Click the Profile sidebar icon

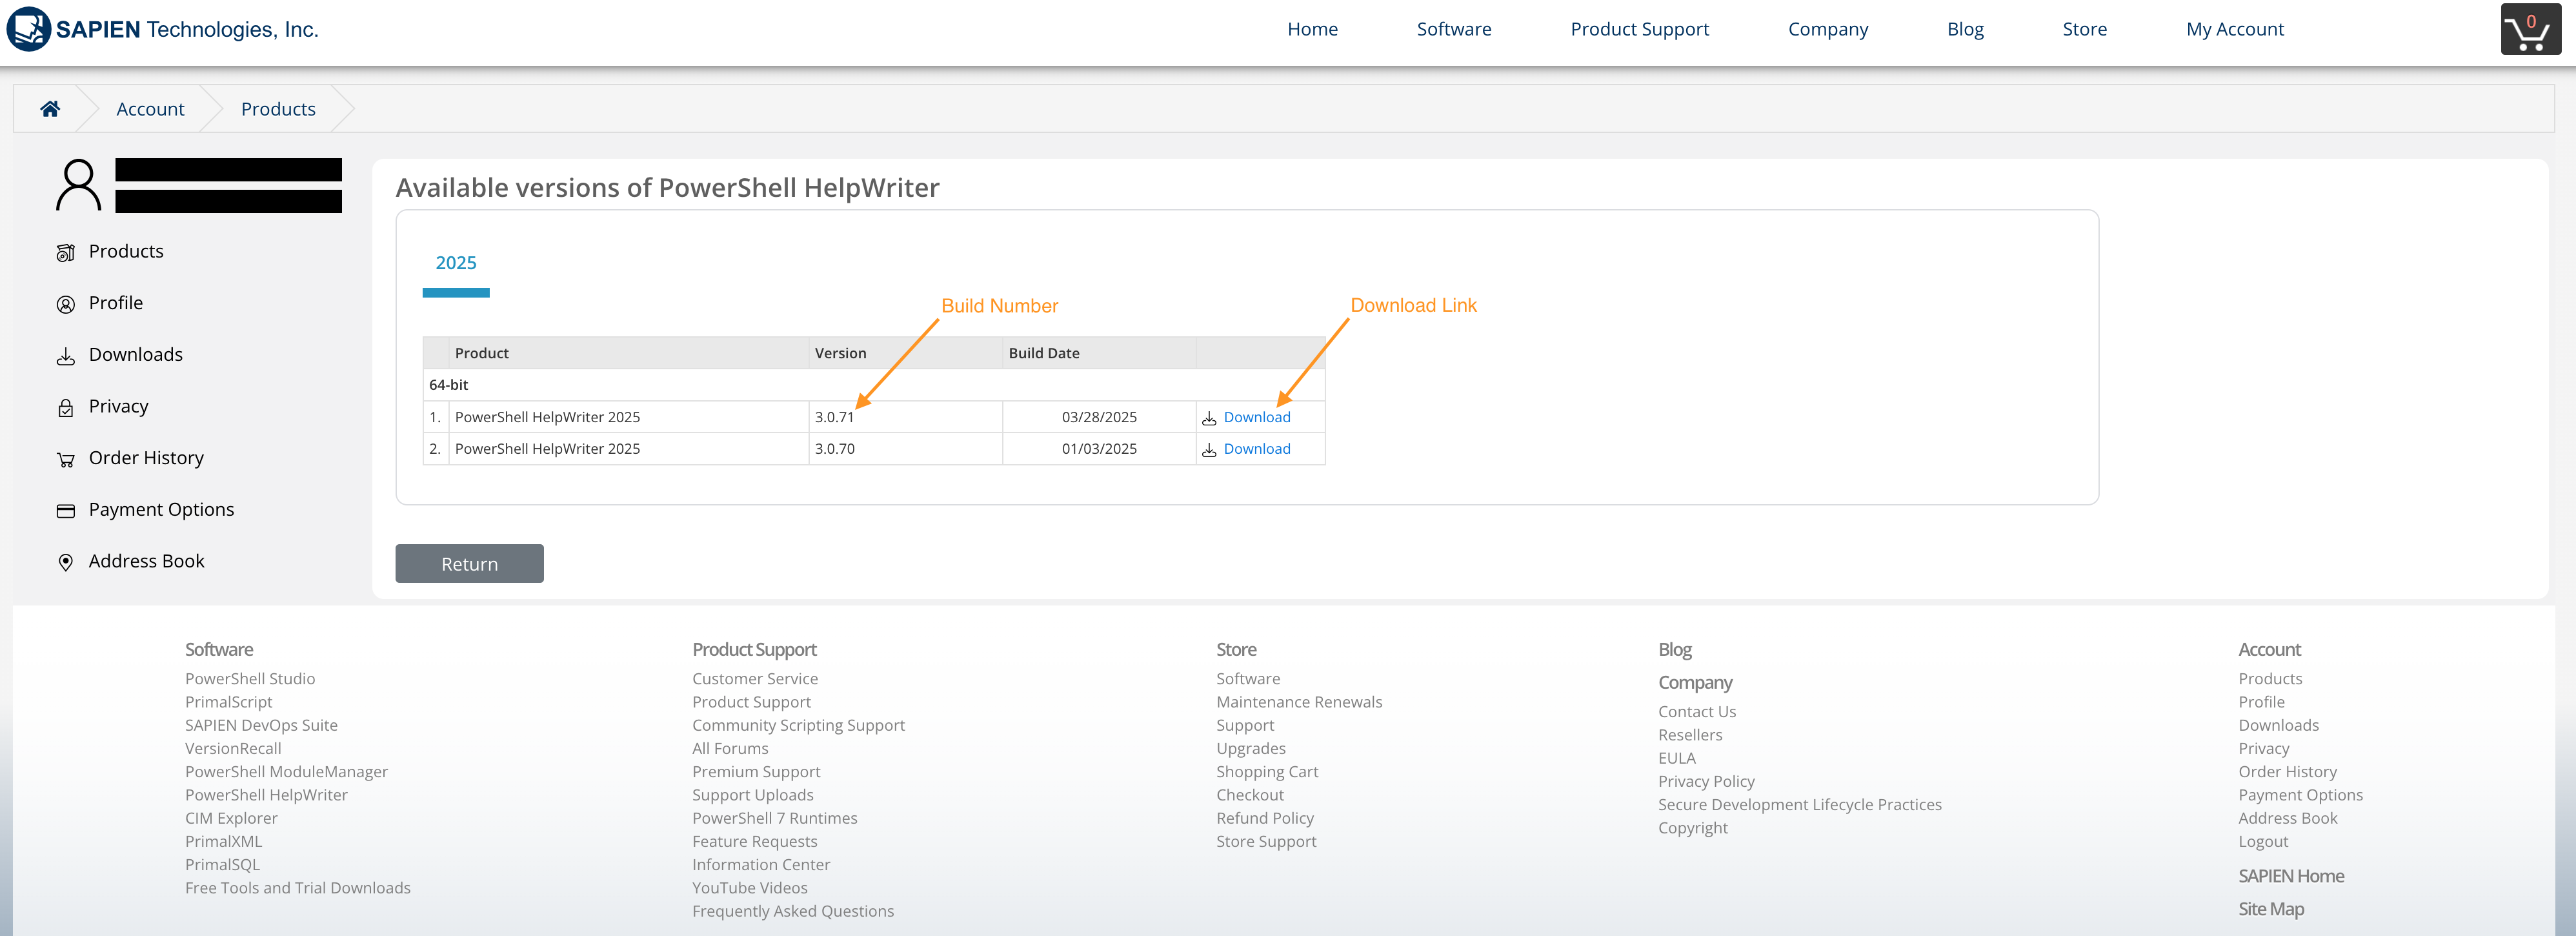[x=66, y=305]
